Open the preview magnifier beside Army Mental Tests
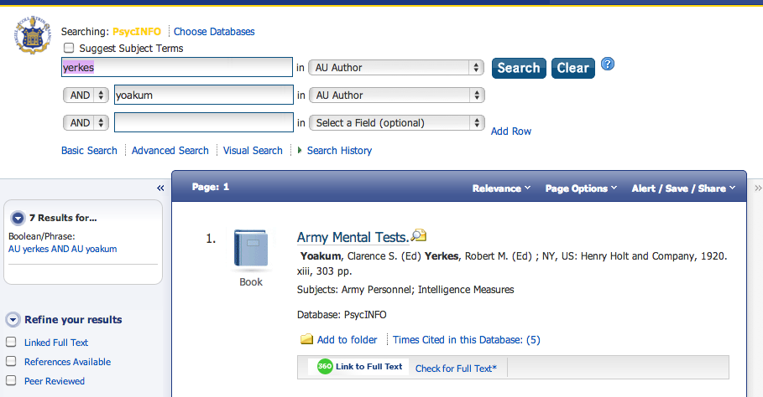The height and width of the screenshot is (397, 763). click(419, 236)
